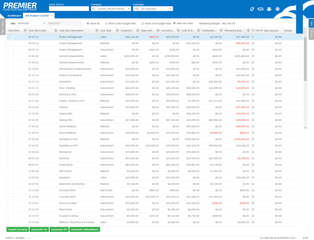Select the Job Budget Control tab
Image resolution: width=314 pixels, height=240 pixels.
click(x=37, y=15)
